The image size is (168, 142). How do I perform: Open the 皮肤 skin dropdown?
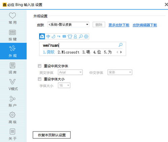click(x=68, y=25)
